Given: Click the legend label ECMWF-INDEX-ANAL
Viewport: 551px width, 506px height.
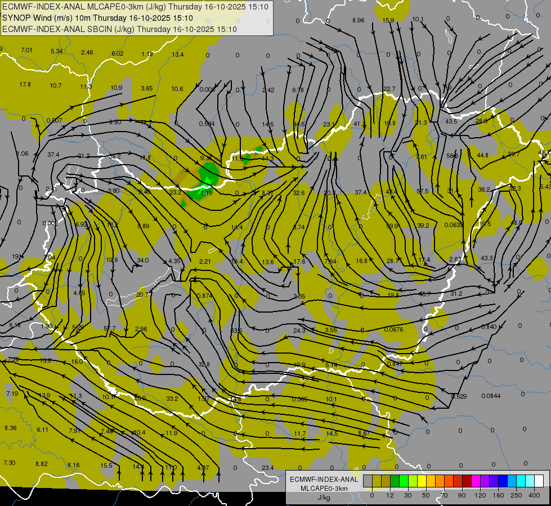Looking at the screenshot, I should (x=324, y=480).
